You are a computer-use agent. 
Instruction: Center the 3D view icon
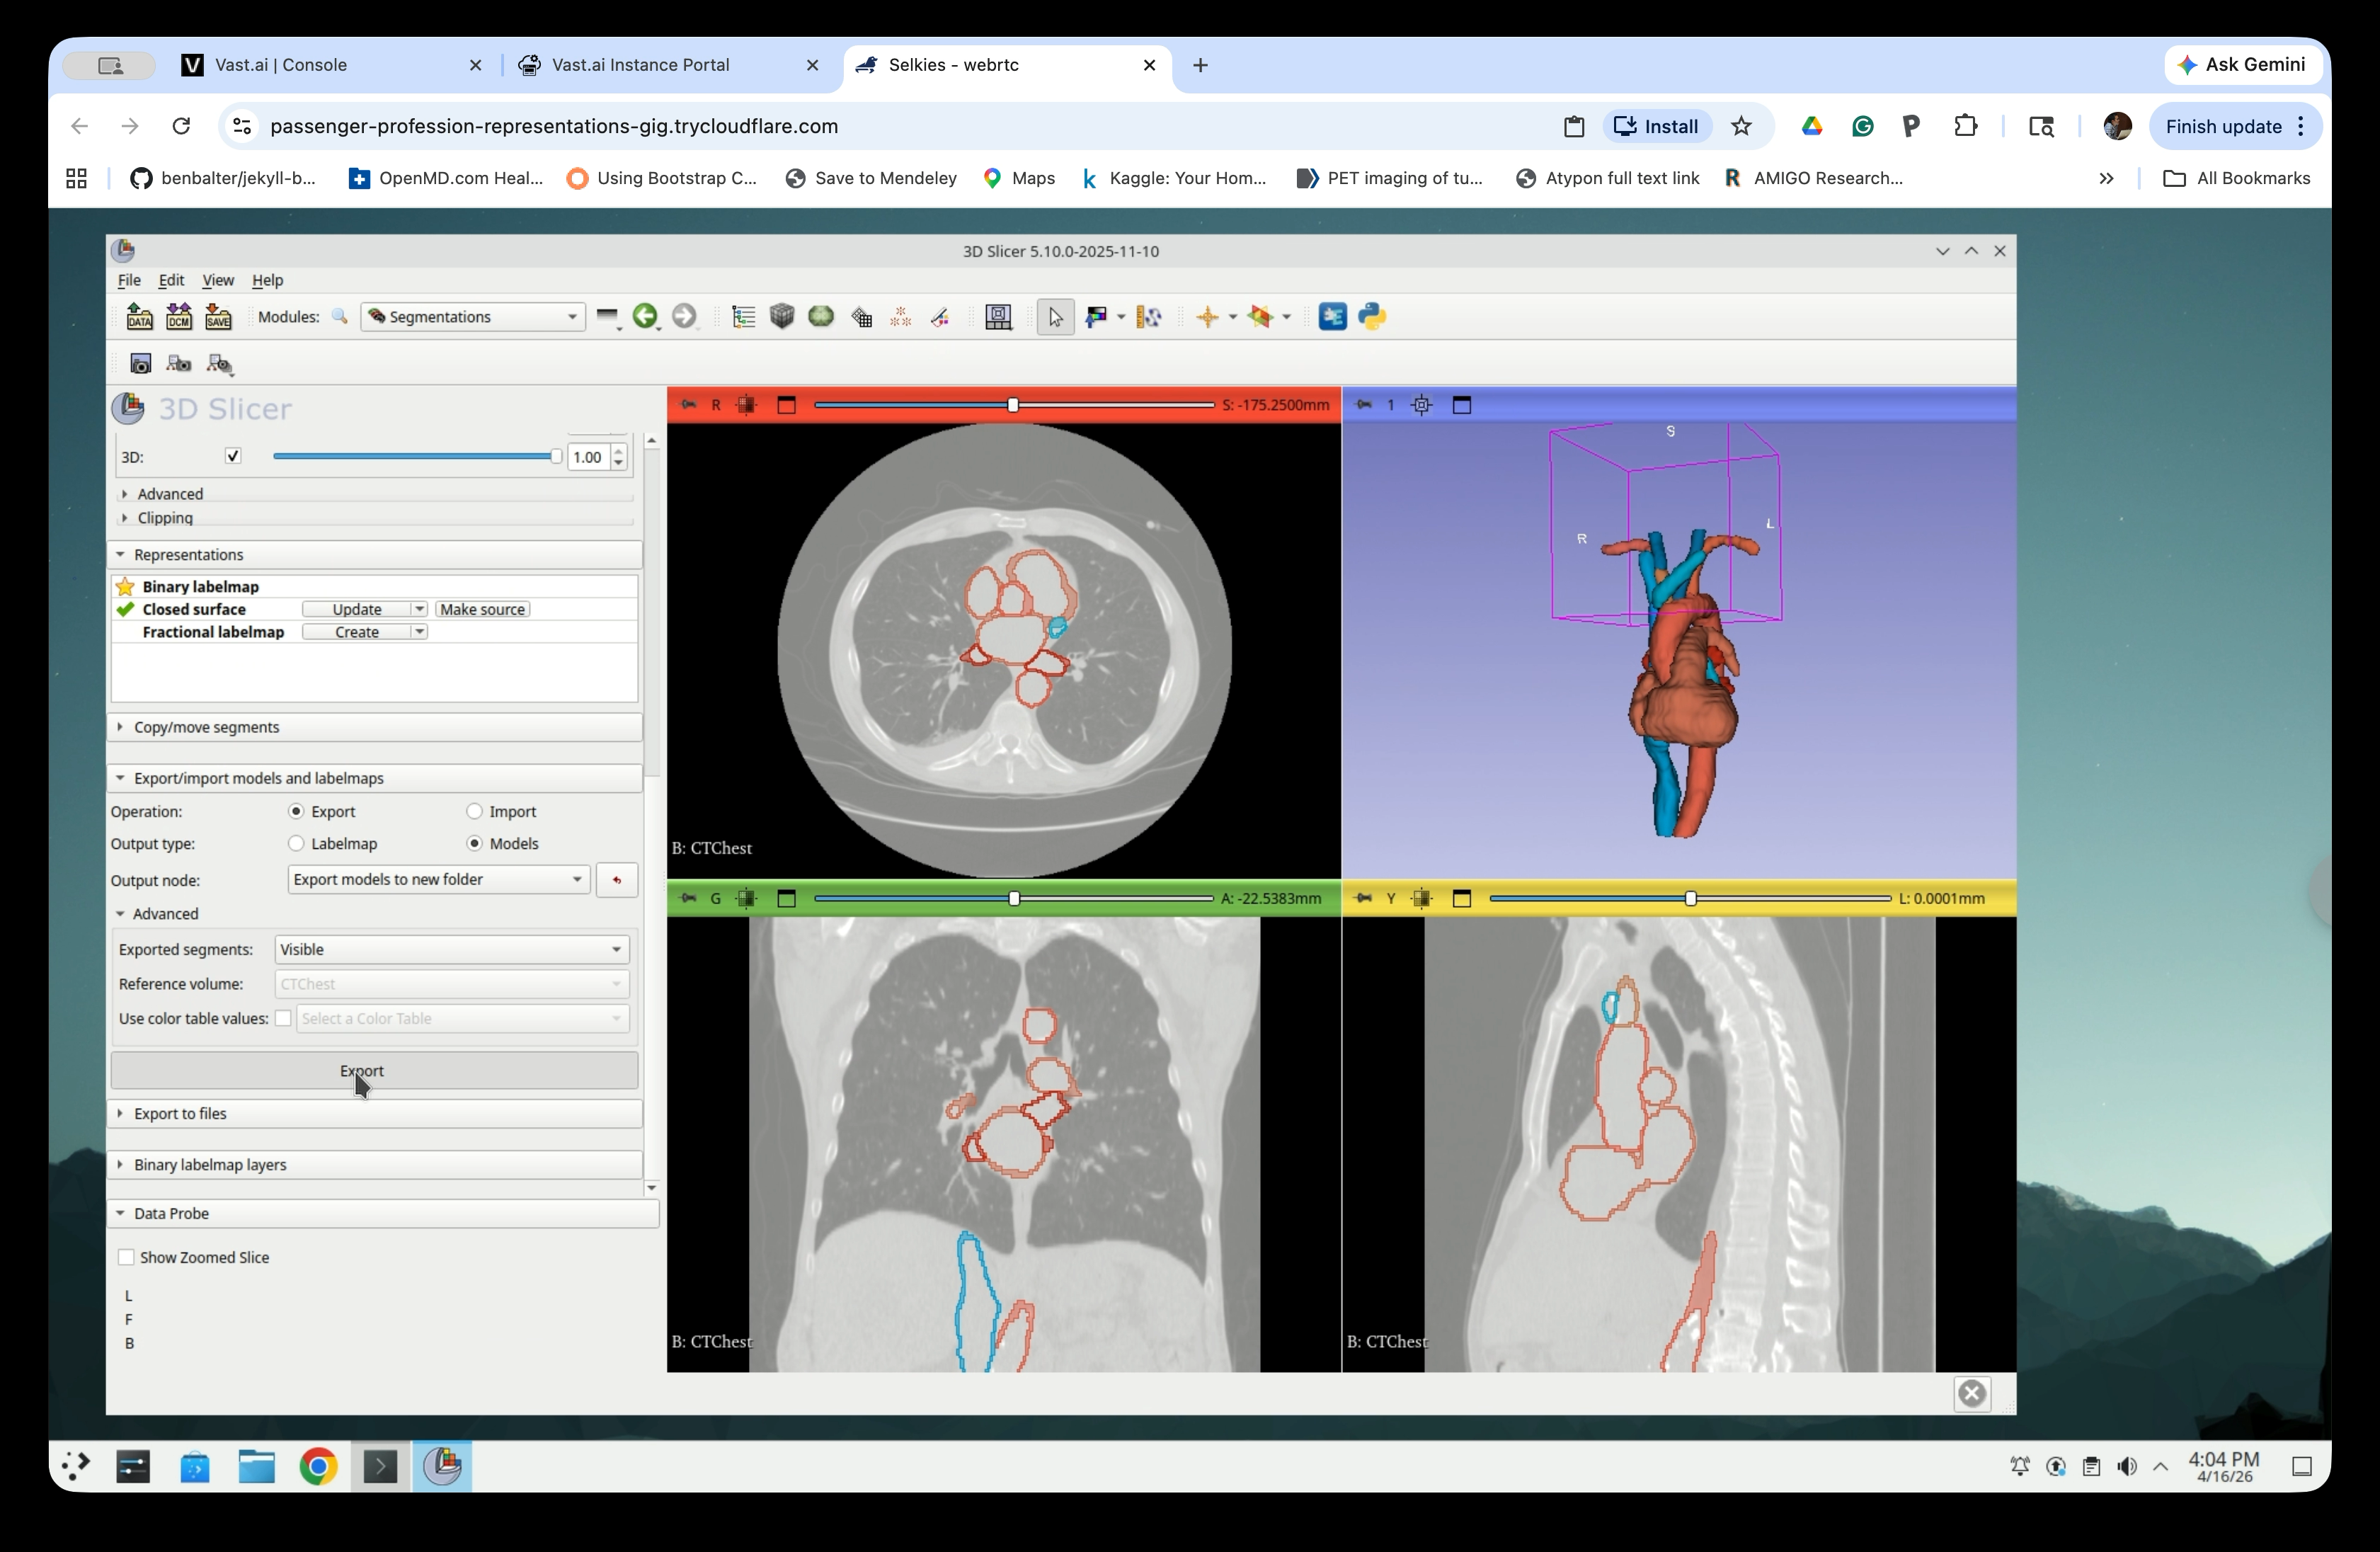(x=1421, y=405)
